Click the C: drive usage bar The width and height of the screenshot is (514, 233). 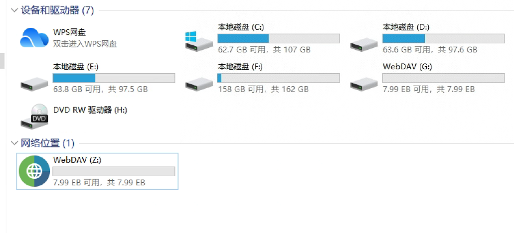[279, 38]
